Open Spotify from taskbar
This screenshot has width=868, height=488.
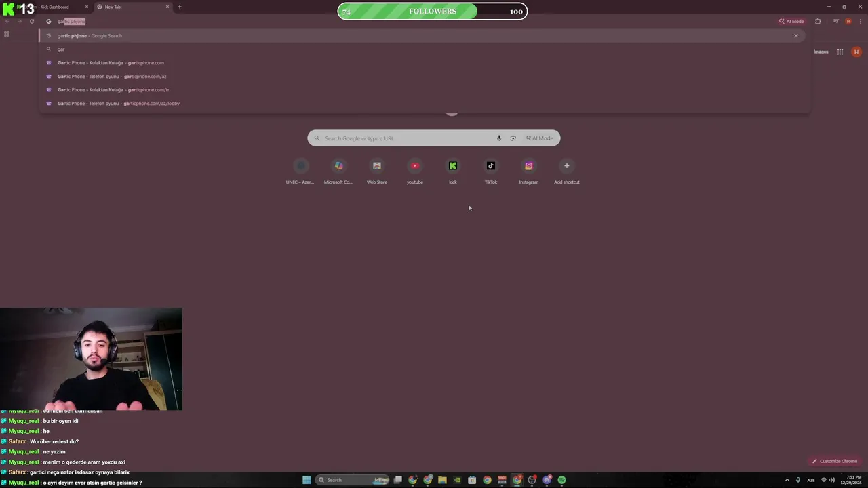pos(561,480)
